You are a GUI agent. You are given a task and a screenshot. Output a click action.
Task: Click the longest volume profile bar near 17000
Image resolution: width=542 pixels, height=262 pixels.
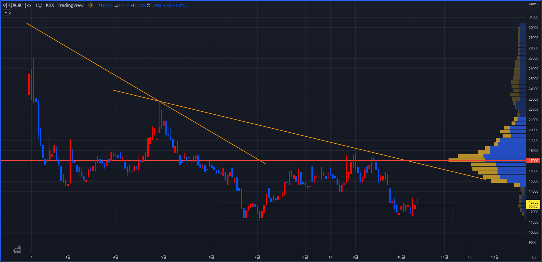[487, 160]
